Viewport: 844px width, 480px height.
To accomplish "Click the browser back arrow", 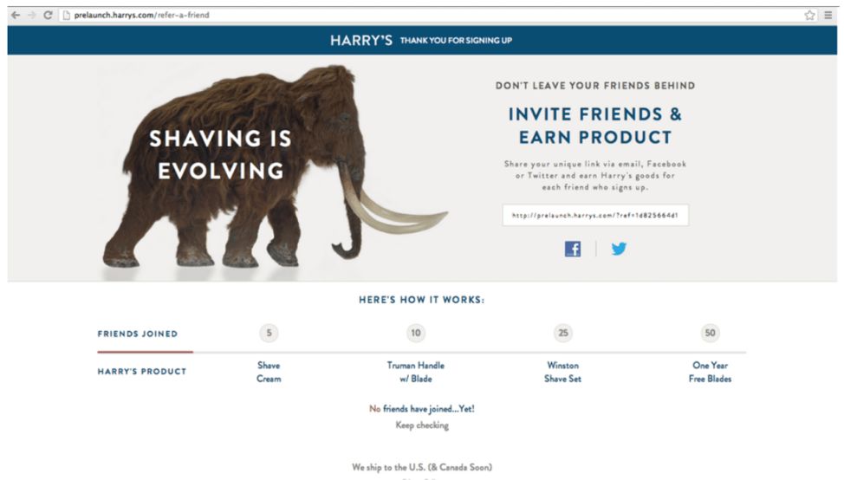I will 16,15.
